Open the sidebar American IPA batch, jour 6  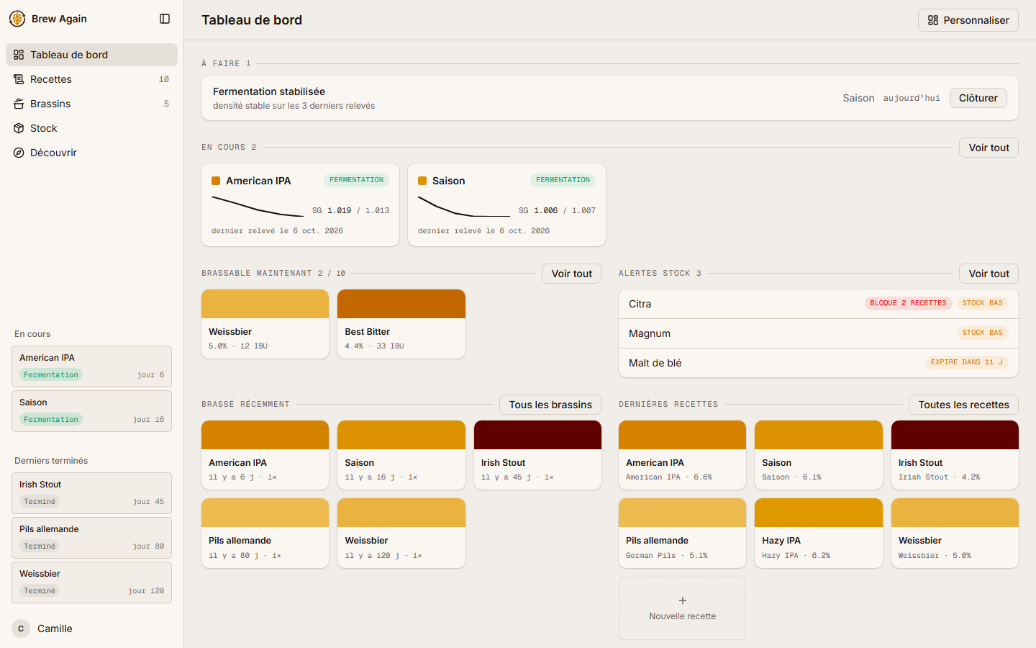(x=91, y=366)
